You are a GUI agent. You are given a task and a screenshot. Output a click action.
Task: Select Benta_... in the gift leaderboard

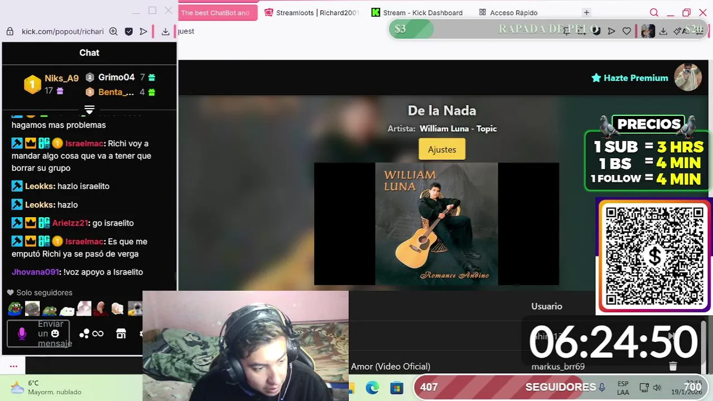(116, 92)
